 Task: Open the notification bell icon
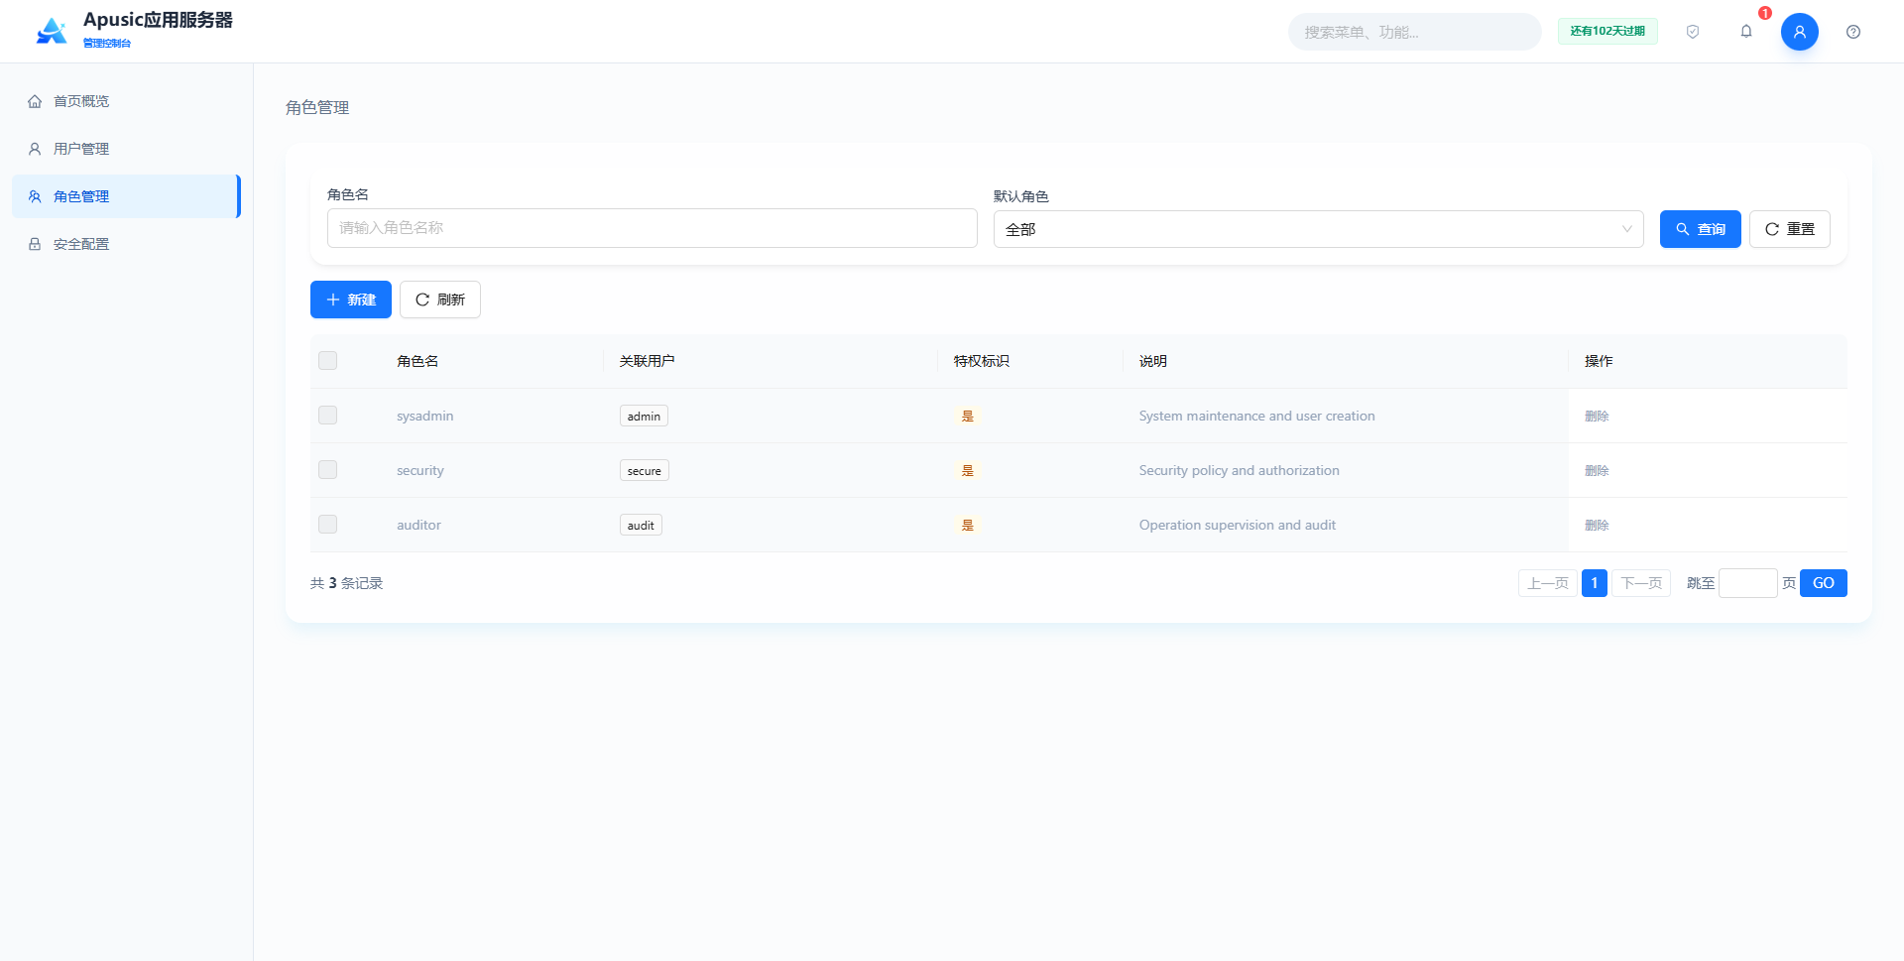(1746, 32)
